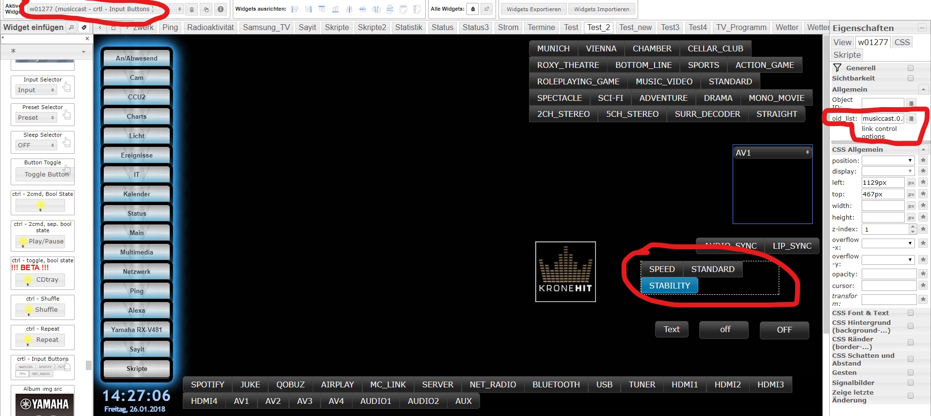Image resolution: width=931 pixels, height=416 pixels.
Task: Open the position dropdown
Action: (x=888, y=160)
